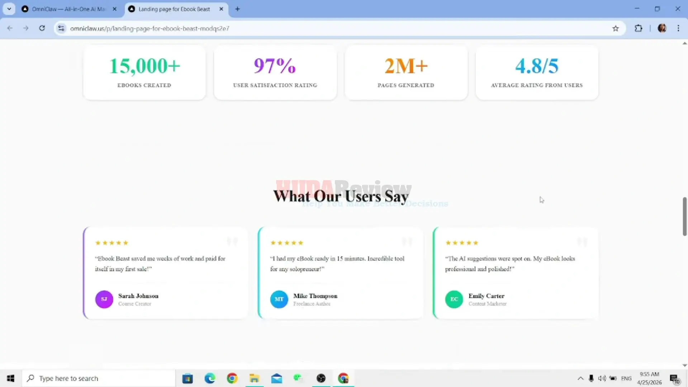The height and width of the screenshot is (387, 688).
Task: Click the scrollbar up arrow
Action: click(x=684, y=43)
